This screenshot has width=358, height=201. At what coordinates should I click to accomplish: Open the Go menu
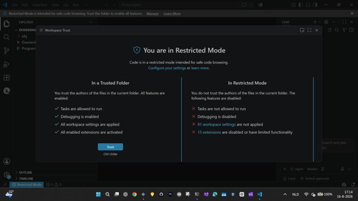pyautogui.click(x=66, y=5)
